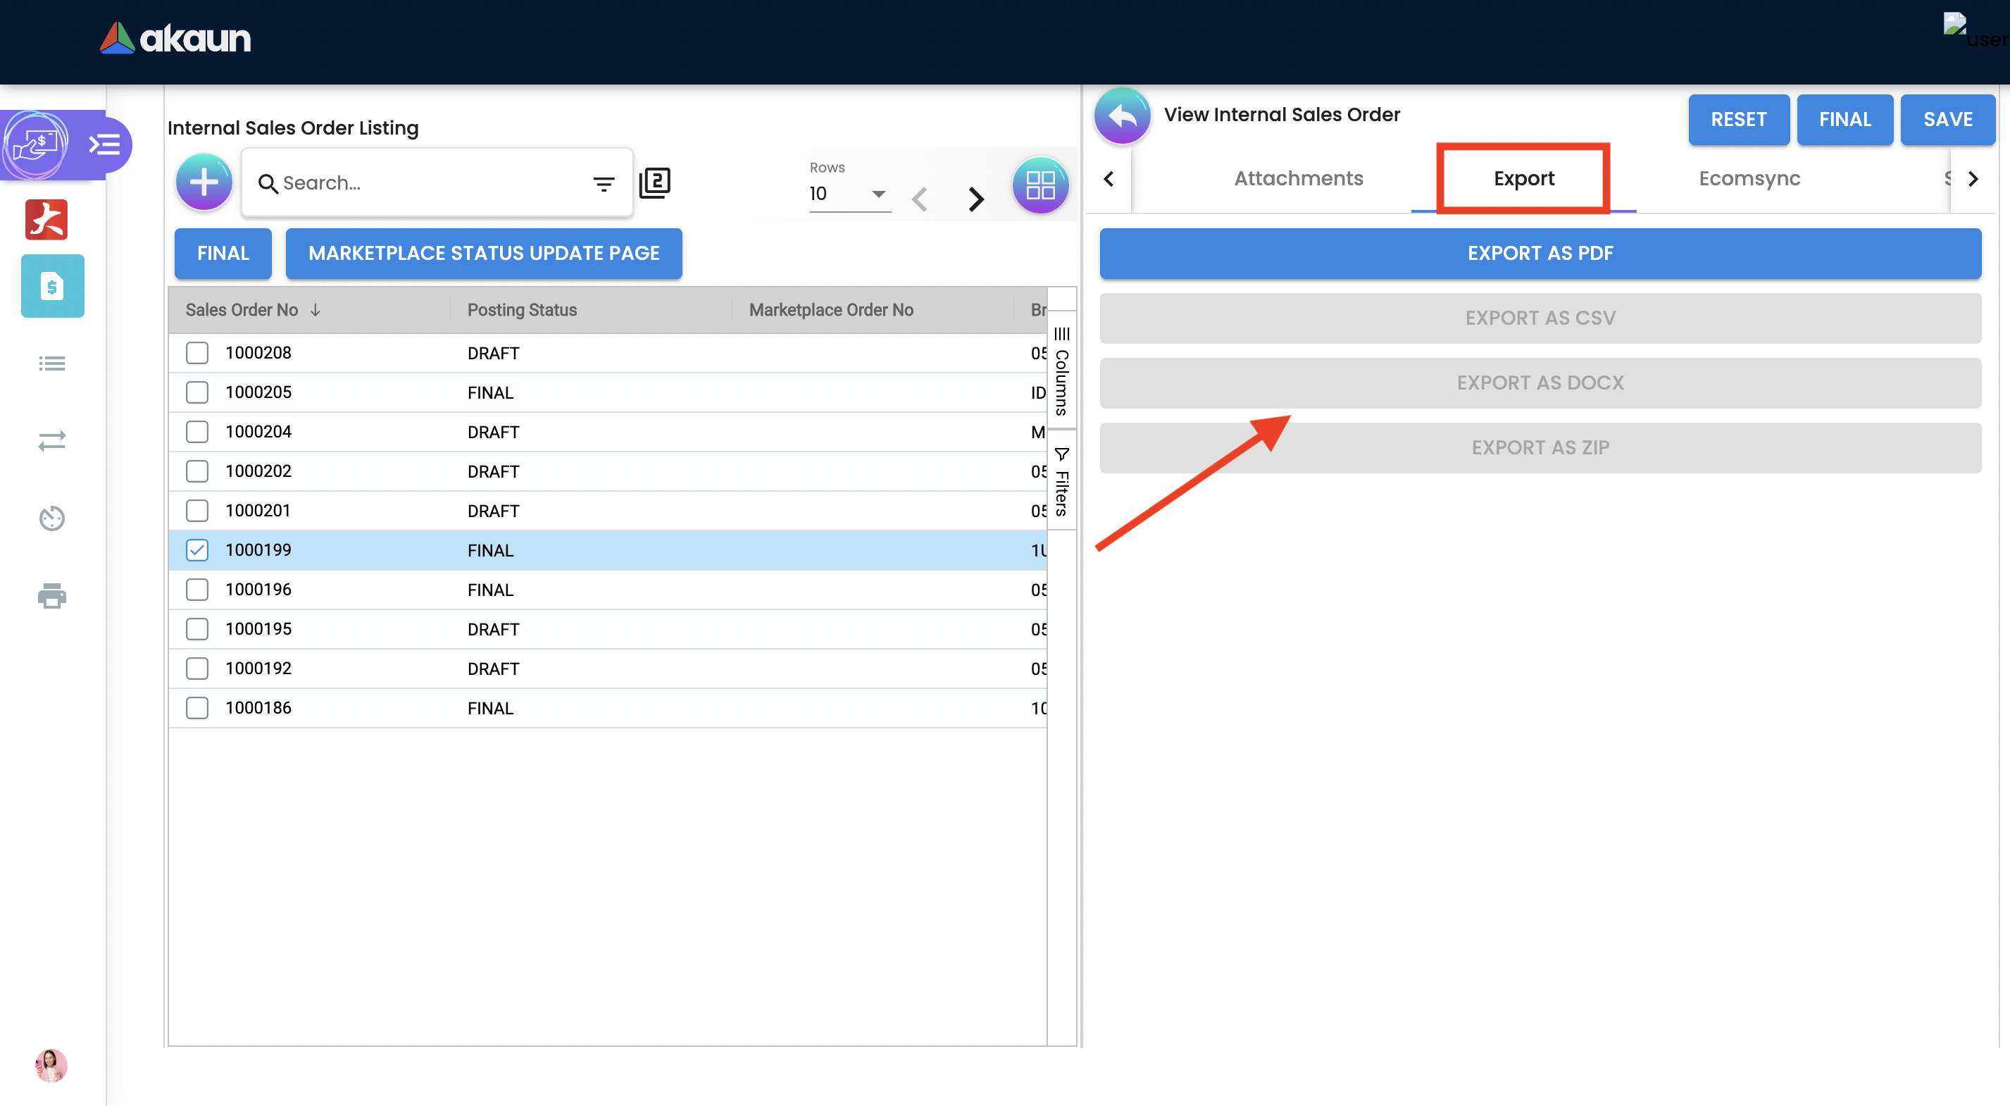Viewport: 2010px width, 1106px height.
Task: Open the list view sidebar icon
Action: click(51, 363)
